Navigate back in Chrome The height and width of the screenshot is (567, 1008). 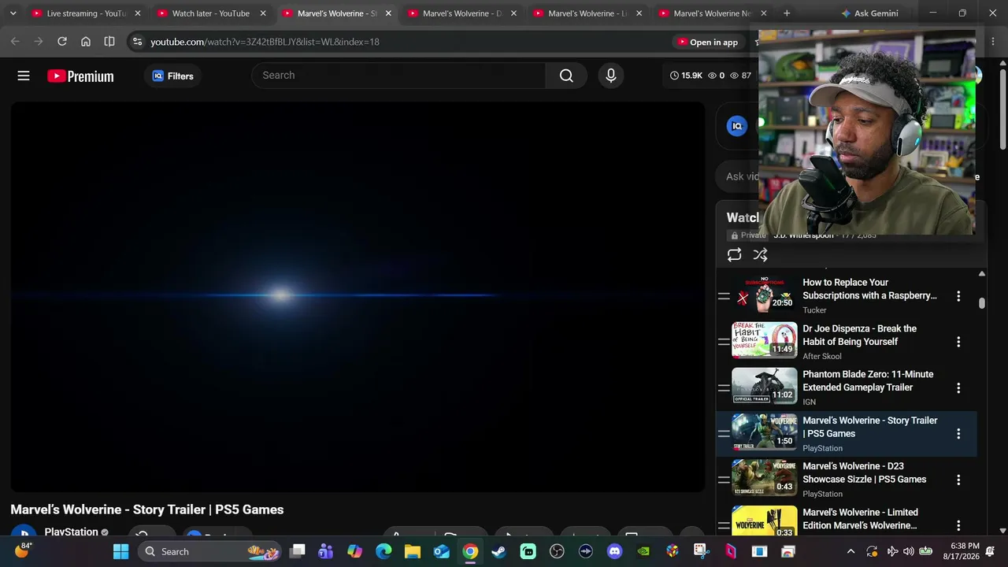click(15, 42)
